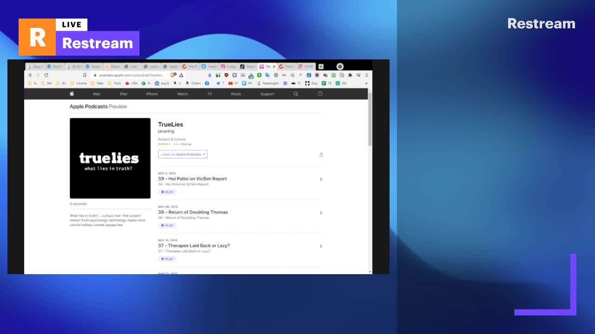
Task: Open the Support menu item
Action: (x=267, y=94)
